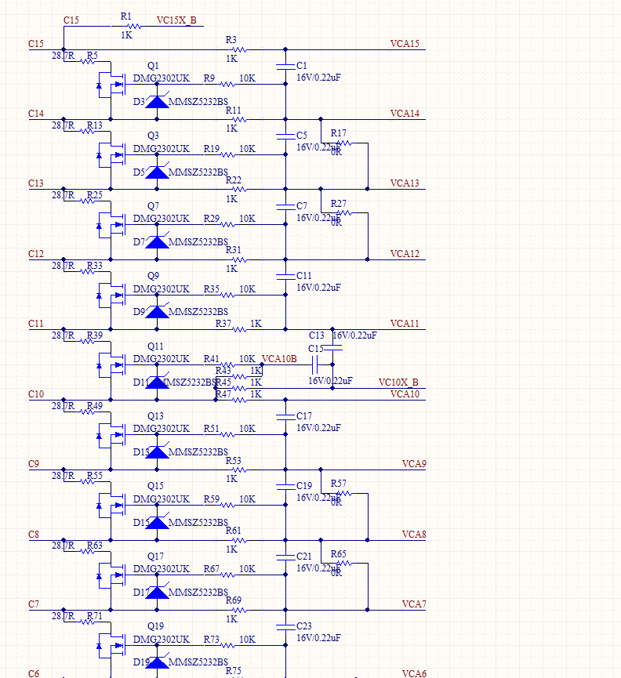Select the C10 input net label
621x678 pixels.
click(x=36, y=394)
